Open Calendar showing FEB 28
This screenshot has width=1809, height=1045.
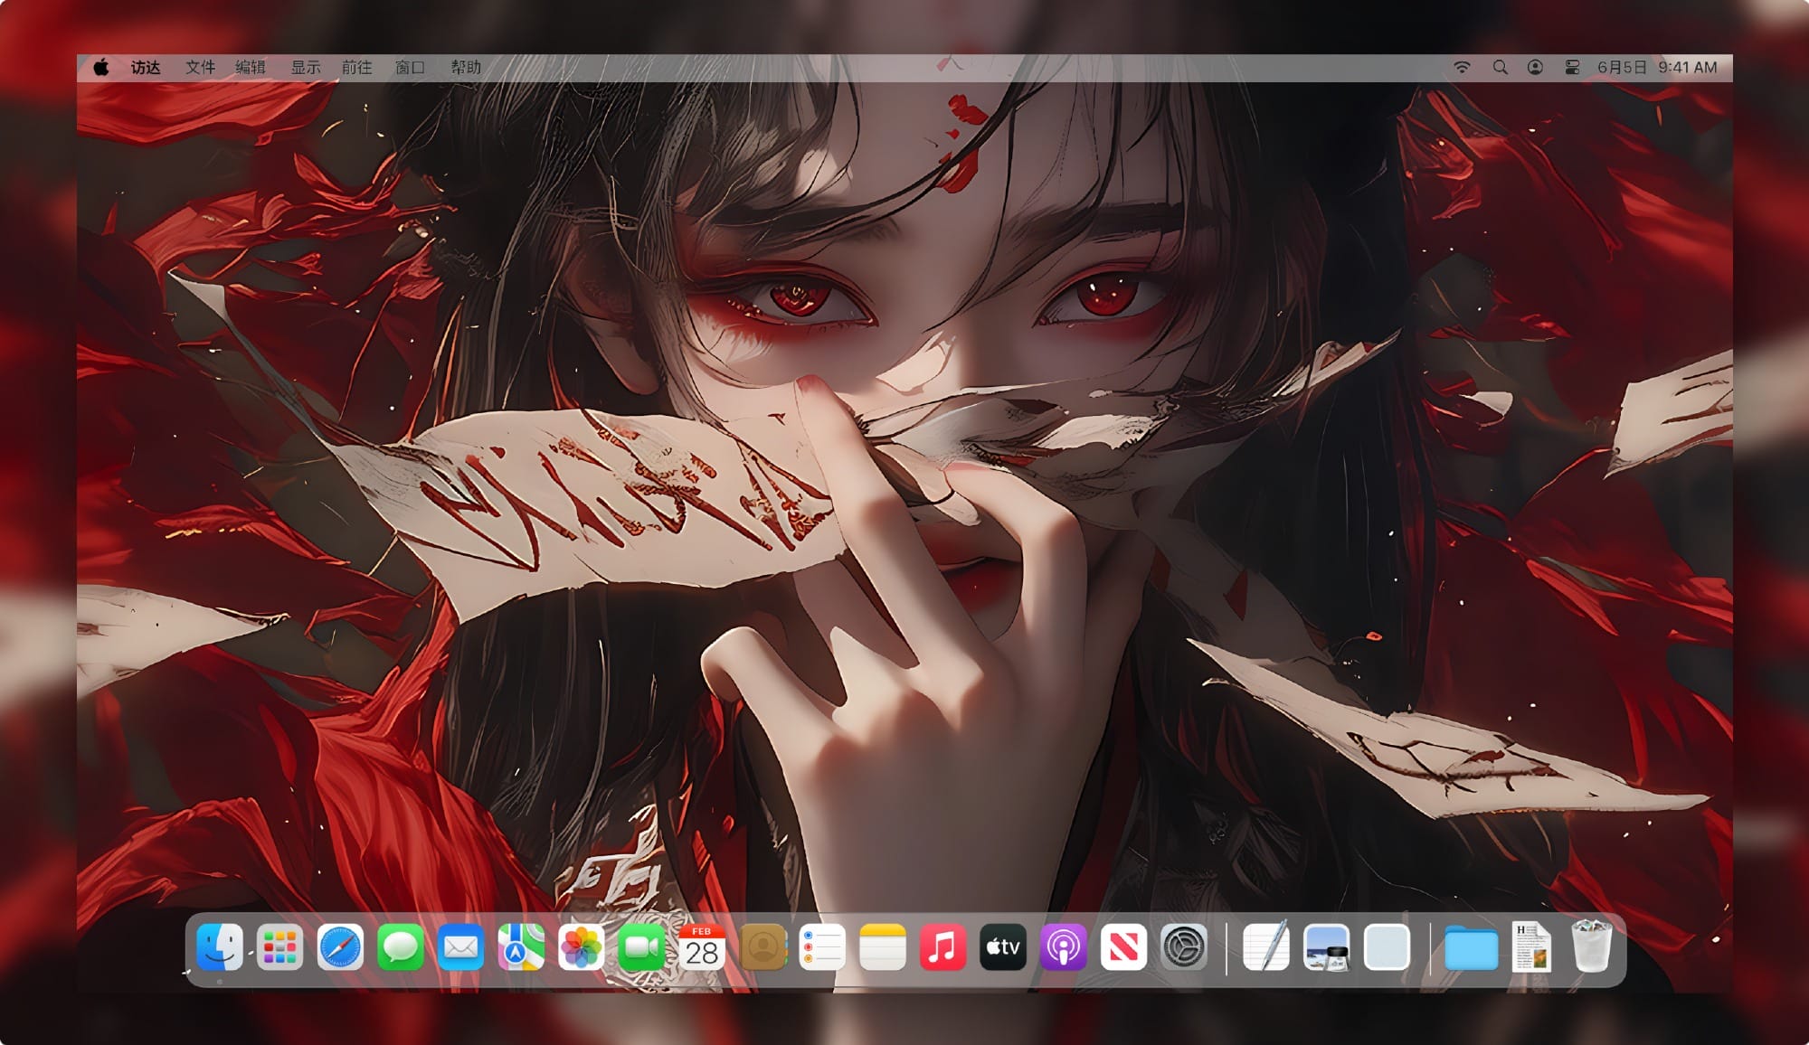[x=701, y=947]
